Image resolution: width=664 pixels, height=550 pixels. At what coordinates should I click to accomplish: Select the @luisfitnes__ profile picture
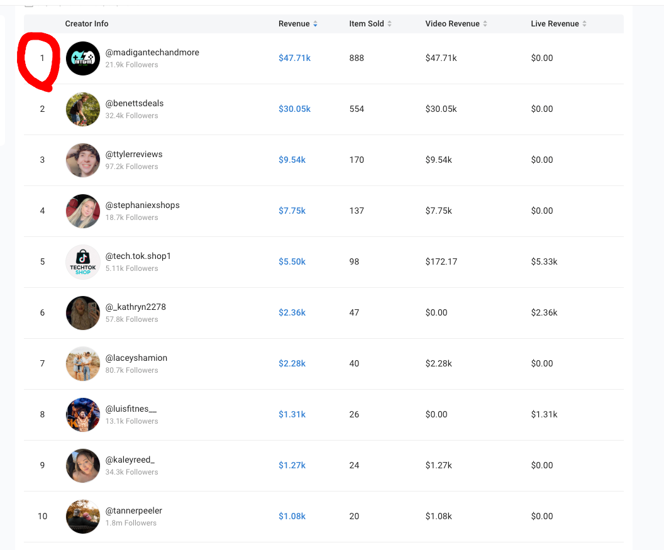pyautogui.click(x=83, y=415)
